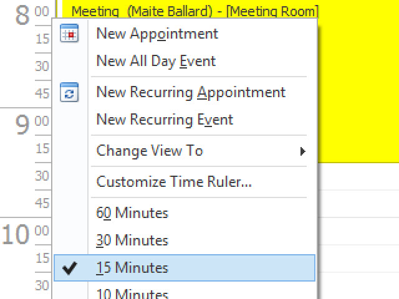
Task: Click the 10:00 hour on time ruler
Action: click(x=26, y=234)
